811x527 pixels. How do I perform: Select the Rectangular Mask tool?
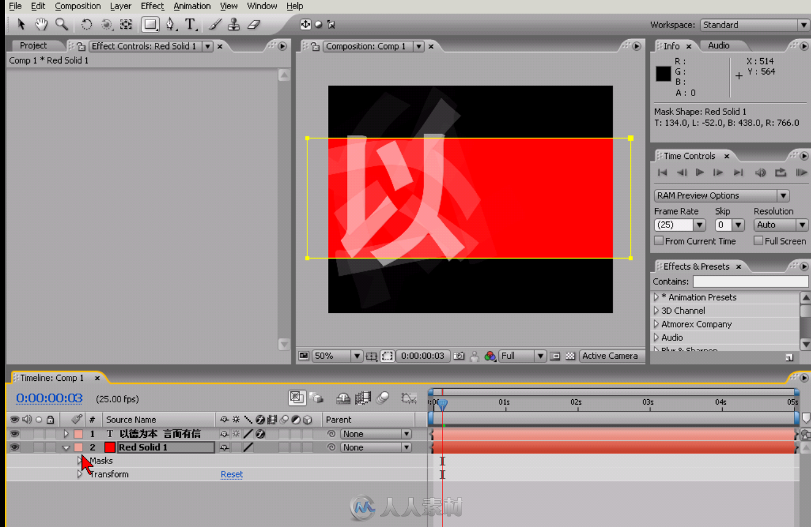tap(150, 24)
